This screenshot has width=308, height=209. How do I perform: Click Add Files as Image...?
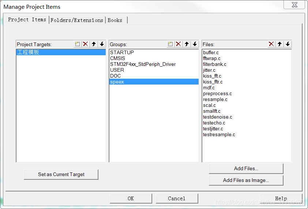[x=246, y=180]
